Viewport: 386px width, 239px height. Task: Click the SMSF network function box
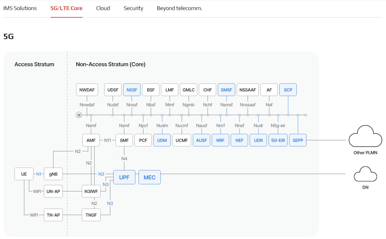coord(226,90)
